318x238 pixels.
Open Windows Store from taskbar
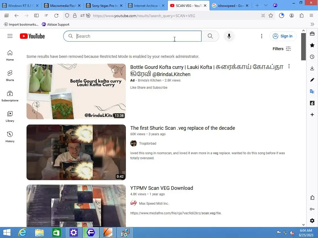click(56, 232)
